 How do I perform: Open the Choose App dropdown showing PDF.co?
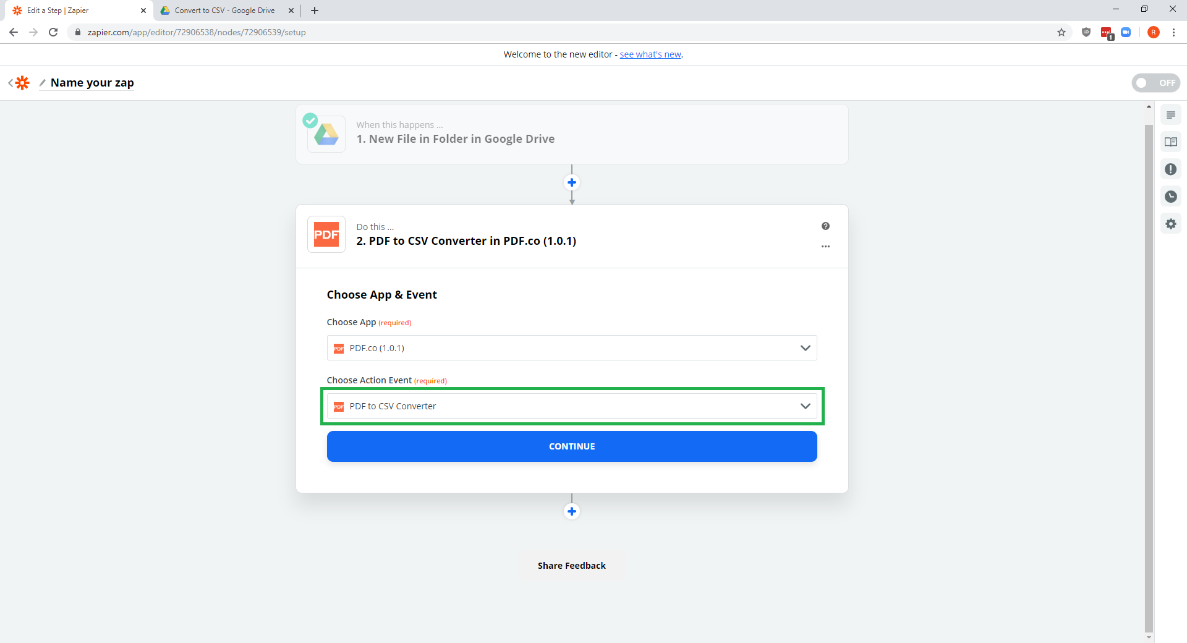(x=572, y=348)
